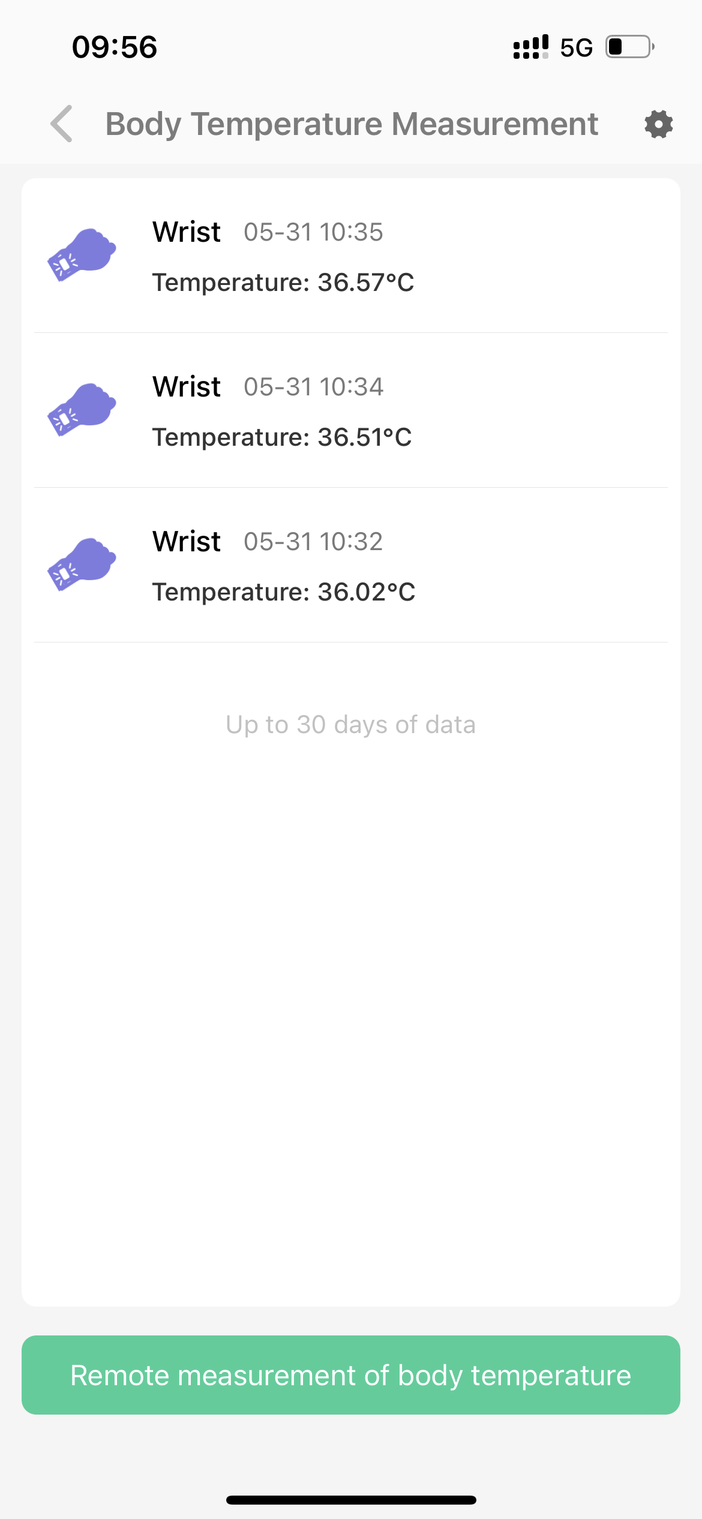The image size is (702, 1519).
Task: Tap the 'Up to 30 days of data' note
Action: (351, 725)
